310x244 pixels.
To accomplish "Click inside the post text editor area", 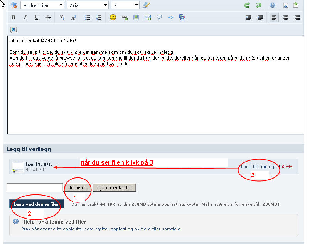I will [156, 85].
